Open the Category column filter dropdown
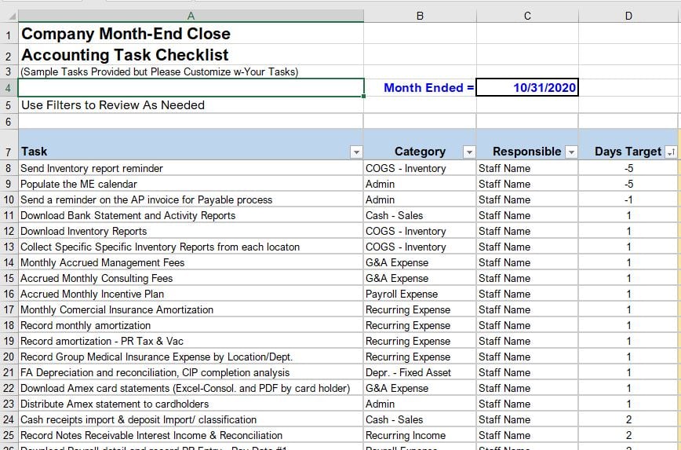681x450 pixels. tap(469, 152)
